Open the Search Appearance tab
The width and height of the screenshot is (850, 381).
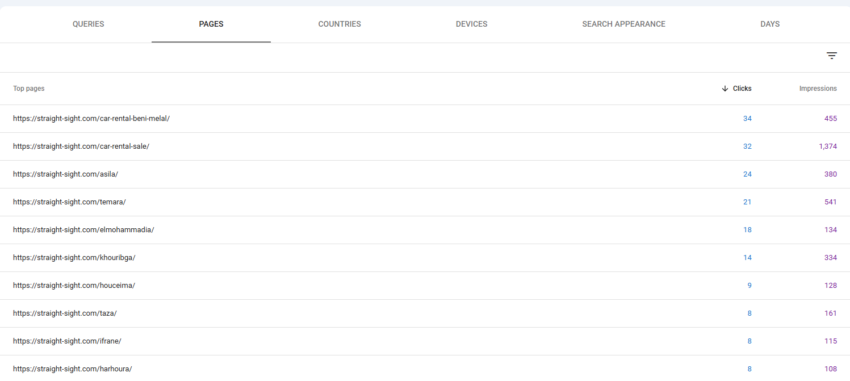pyautogui.click(x=623, y=24)
